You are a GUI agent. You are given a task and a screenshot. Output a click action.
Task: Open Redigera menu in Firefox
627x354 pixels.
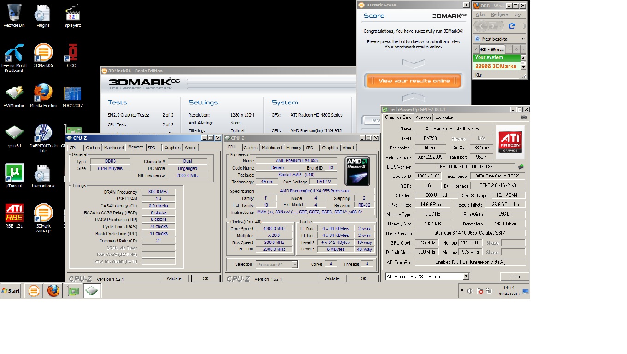click(x=499, y=15)
